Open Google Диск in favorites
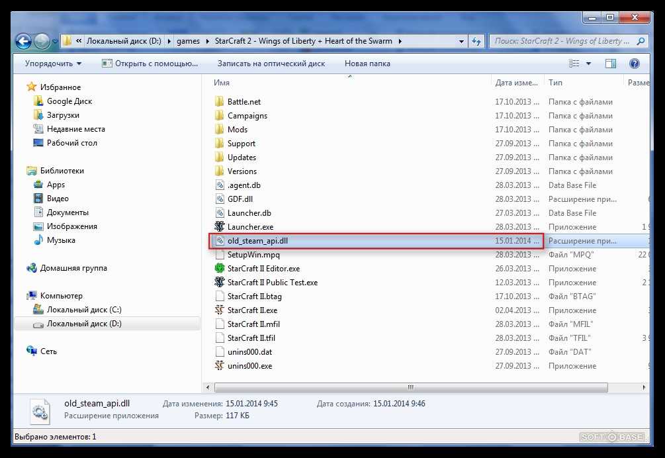The image size is (665, 458). pyautogui.click(x=69, y=101)
